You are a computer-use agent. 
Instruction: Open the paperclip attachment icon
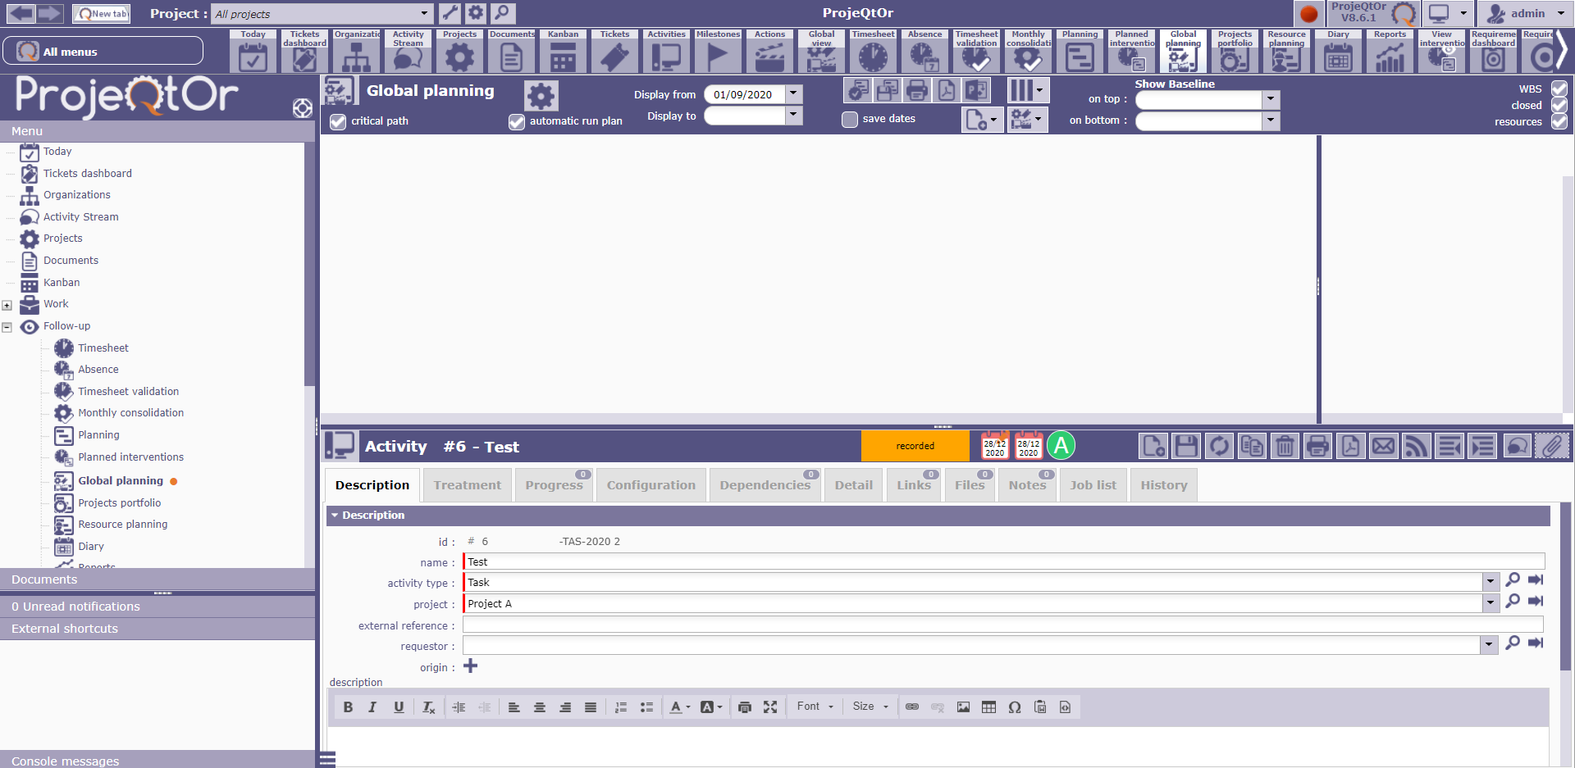point(1551,447)
